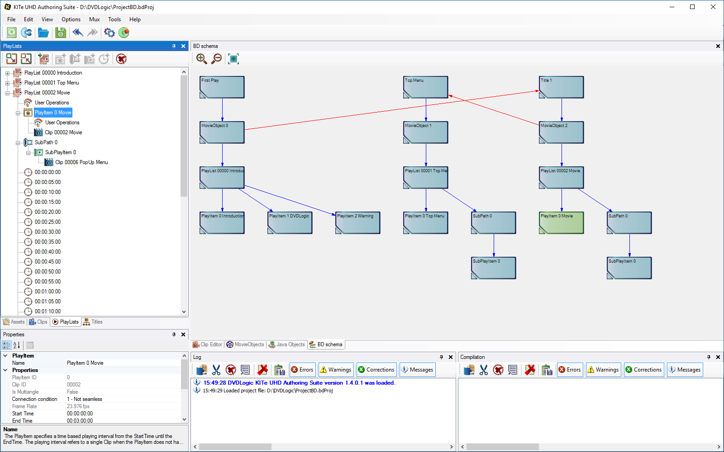Click the add playlist icon

[43, 59]
